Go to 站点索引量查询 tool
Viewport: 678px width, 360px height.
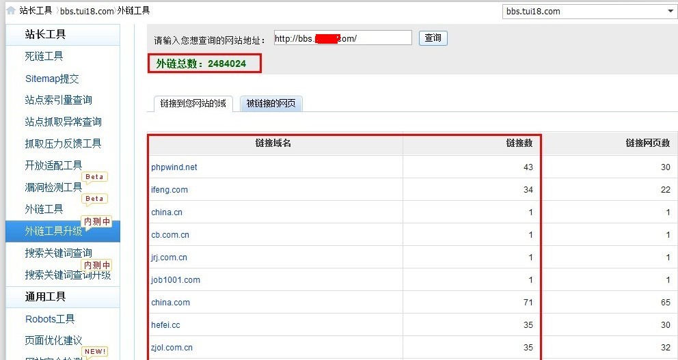(58, 100)
